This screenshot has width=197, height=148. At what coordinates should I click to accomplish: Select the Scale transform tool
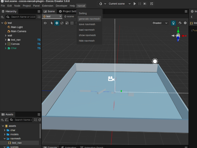tap(67, 23)
